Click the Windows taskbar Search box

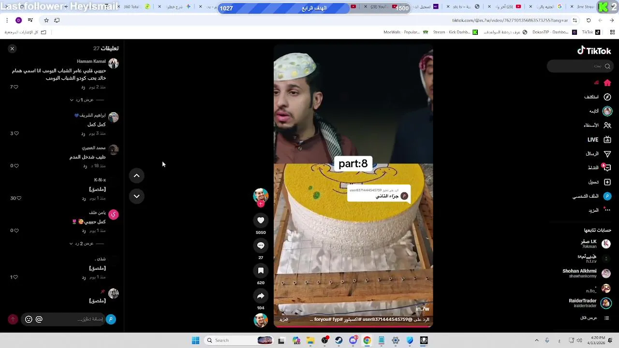click(239, 340)
